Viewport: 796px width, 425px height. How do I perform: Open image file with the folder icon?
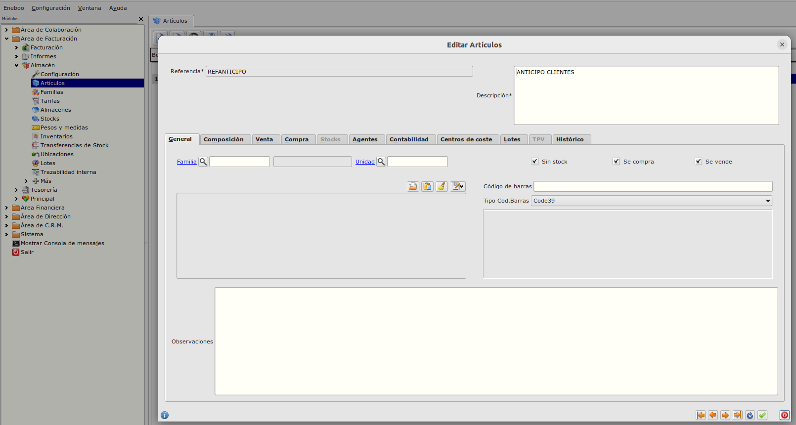click(413, 186)
